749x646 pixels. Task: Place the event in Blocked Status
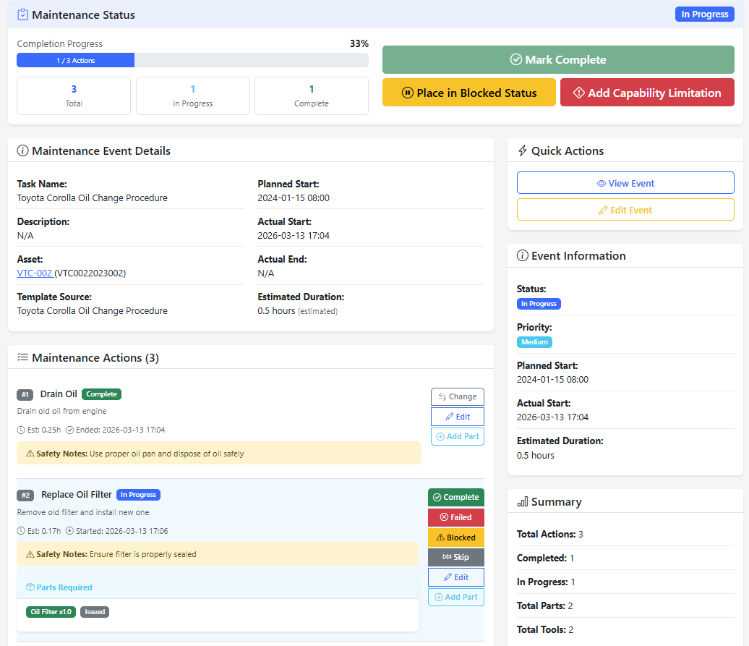click(x=469, y=93)
